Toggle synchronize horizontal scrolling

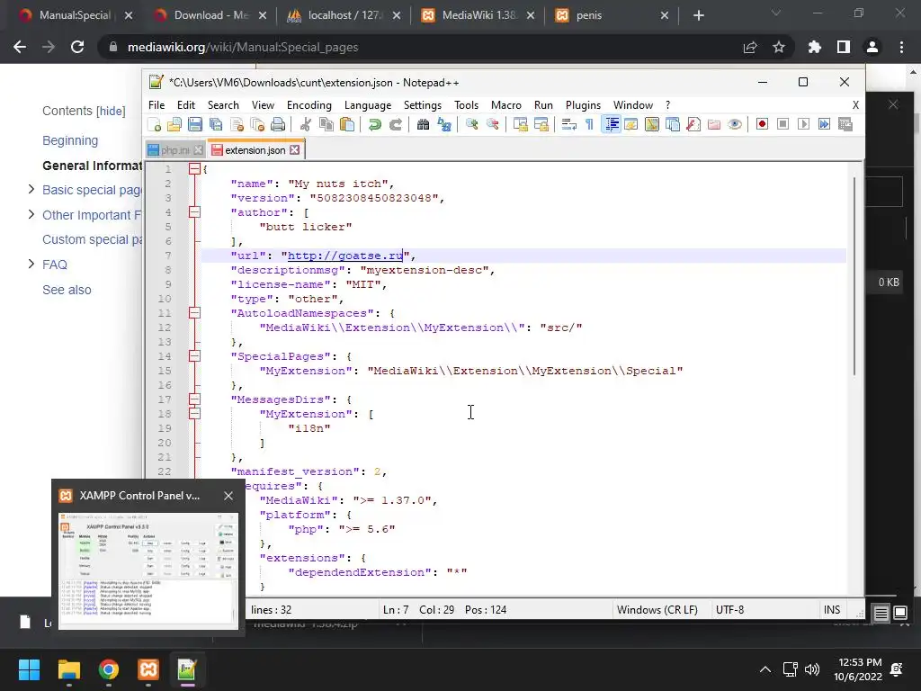[x=541, y=124]
